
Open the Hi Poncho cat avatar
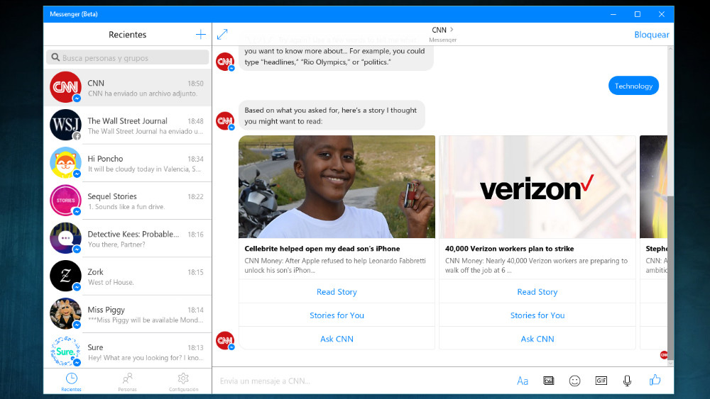(x=65, y=162)
